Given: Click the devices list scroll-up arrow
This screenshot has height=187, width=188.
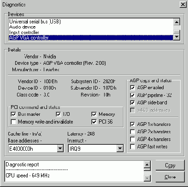Looking at the screenshot, I should coord(176,22).
